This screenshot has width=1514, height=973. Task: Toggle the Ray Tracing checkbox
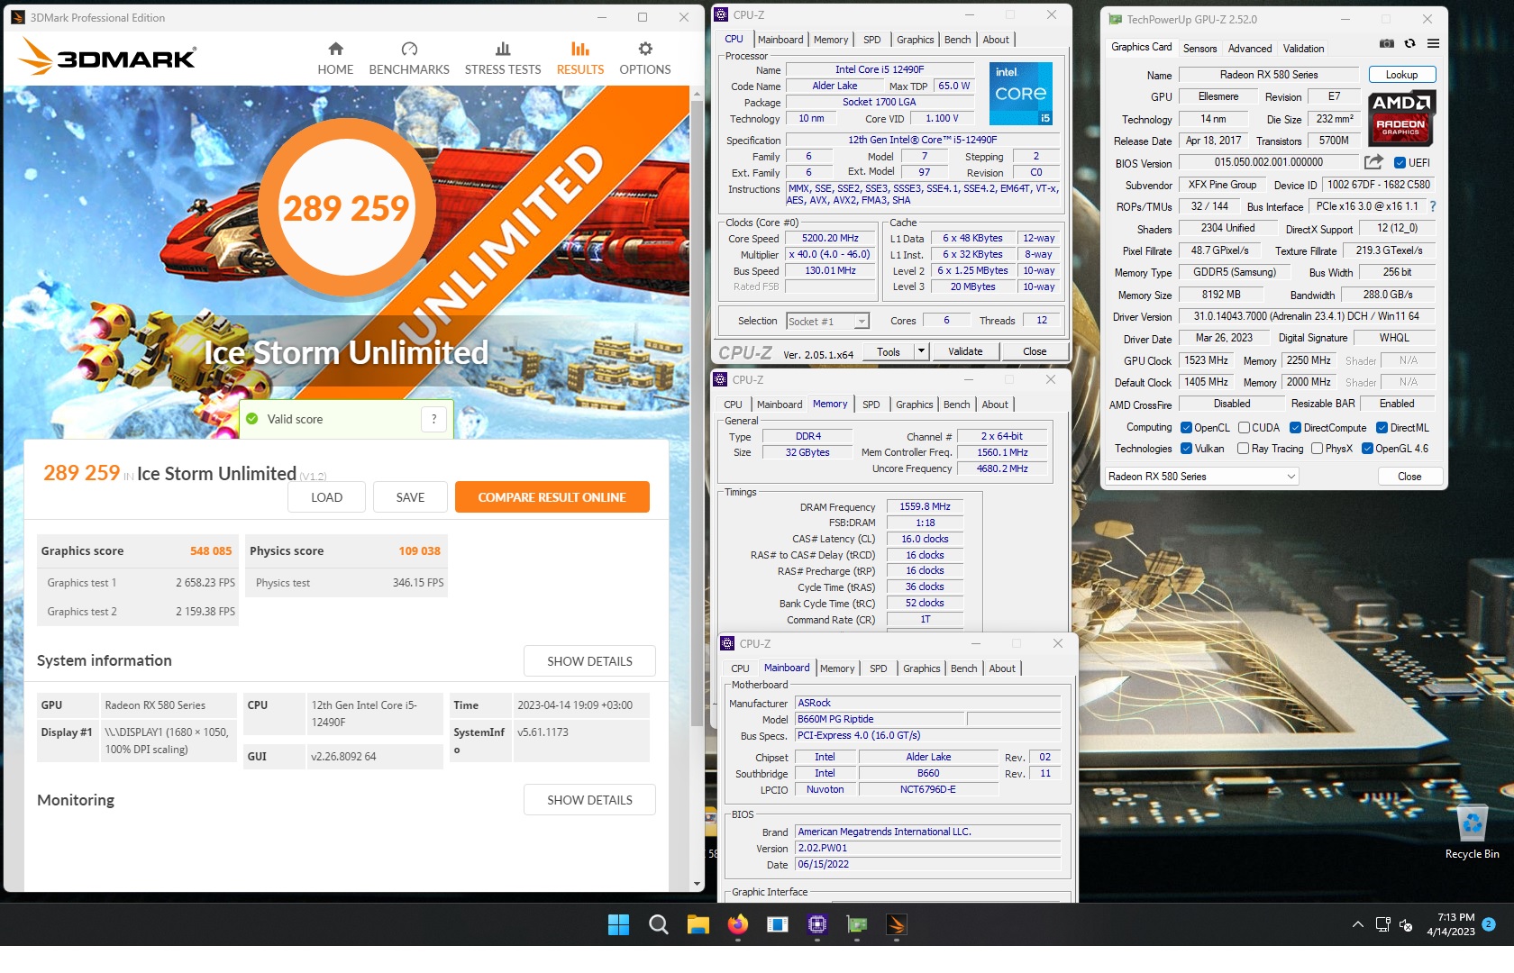coord(1244,449)
